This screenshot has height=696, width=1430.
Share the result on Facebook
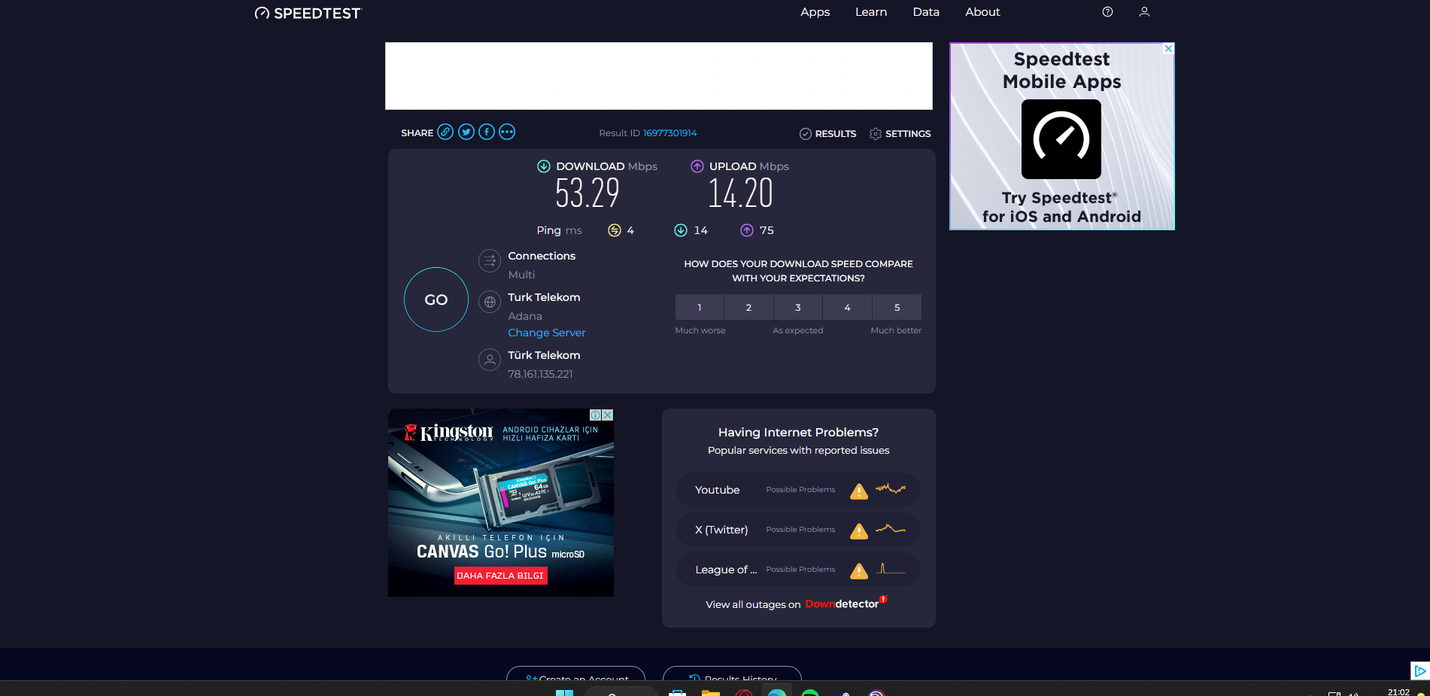coord(487,132)
